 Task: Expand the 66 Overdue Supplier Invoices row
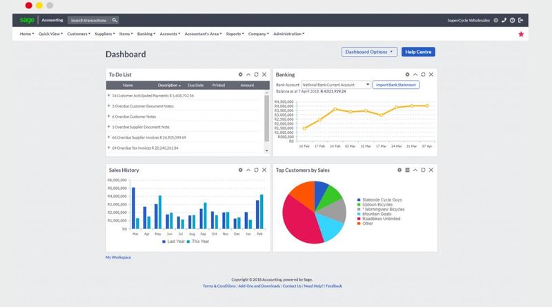click(109, 137)
